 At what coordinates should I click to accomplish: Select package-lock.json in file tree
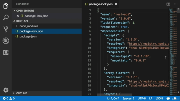coord(47,31)
